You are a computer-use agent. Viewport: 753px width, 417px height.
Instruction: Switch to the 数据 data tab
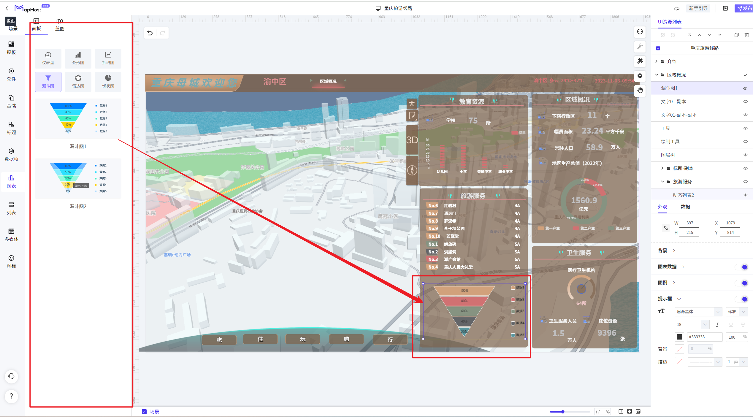685,207
